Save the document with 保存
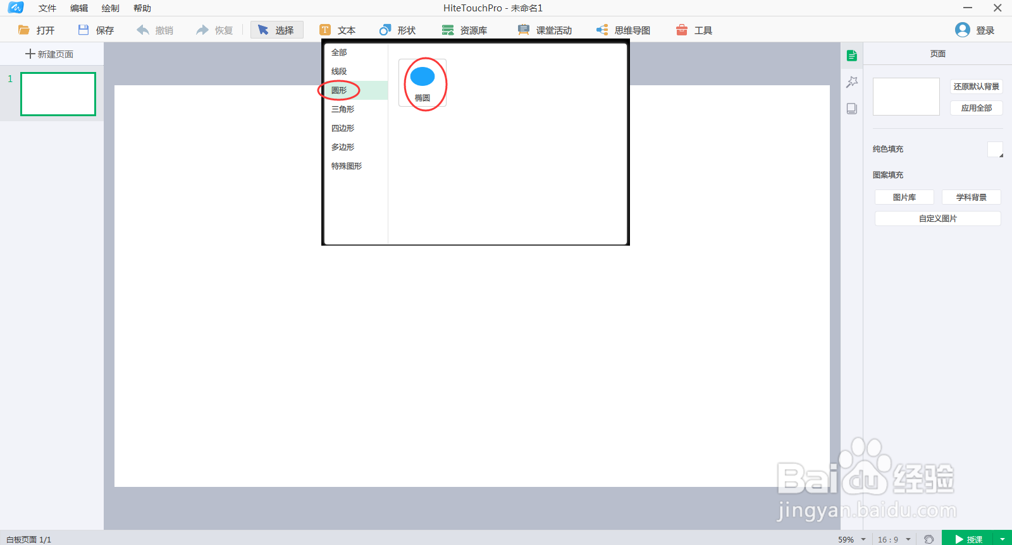 (96, 30)
